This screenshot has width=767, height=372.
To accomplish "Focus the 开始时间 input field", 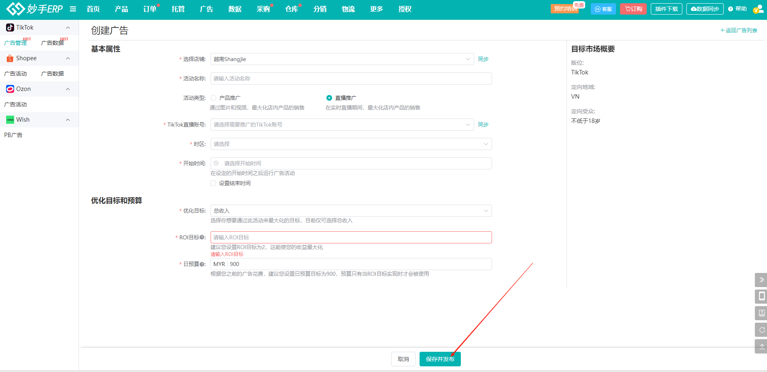I will point(351,163).
